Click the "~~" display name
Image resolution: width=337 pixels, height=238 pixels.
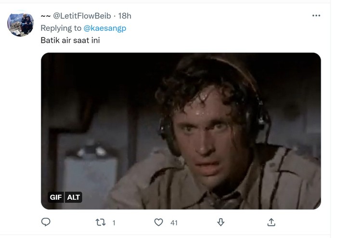46,16
